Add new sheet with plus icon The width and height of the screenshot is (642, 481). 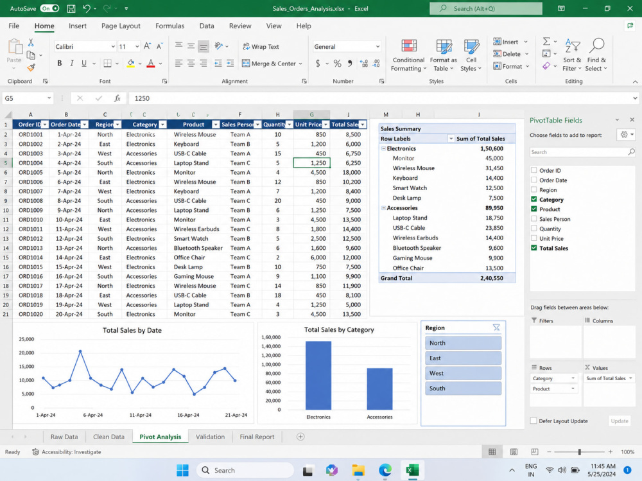coord(300,437)
